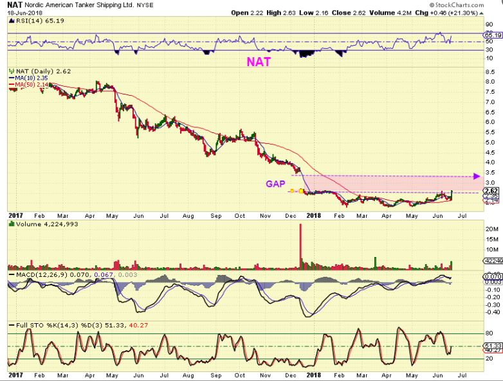Click the 2.62 last-price tag on price axis
This screenshot has width=503, height=381.
click(493, 191)
